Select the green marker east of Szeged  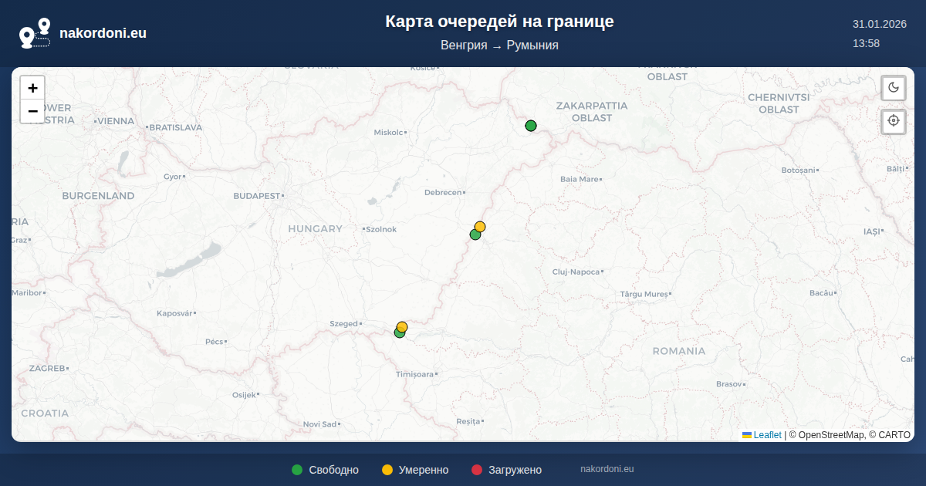point(398,333)
